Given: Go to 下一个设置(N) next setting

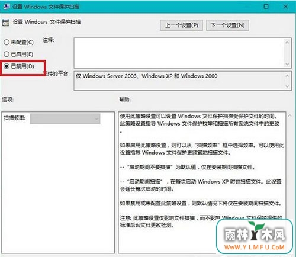Looking at the screenshot, I should (227, 25).
